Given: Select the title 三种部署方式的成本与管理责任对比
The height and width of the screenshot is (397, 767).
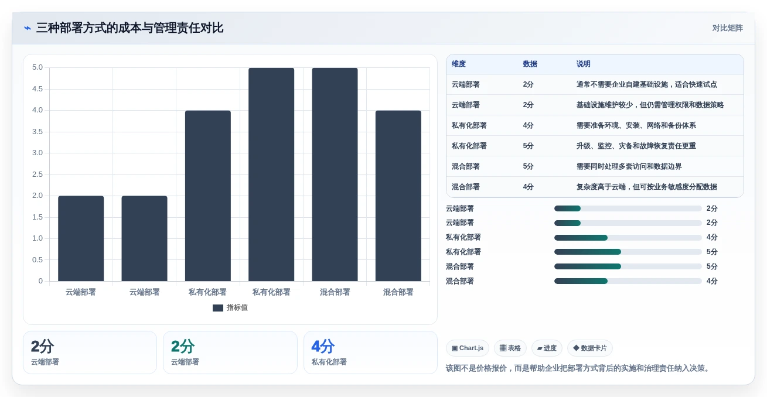Looking at the screenshot, I should pos(129,28).
